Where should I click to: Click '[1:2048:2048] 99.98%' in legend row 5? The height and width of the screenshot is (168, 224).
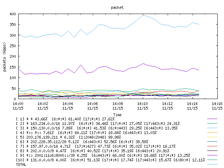[x=100, y=137]
